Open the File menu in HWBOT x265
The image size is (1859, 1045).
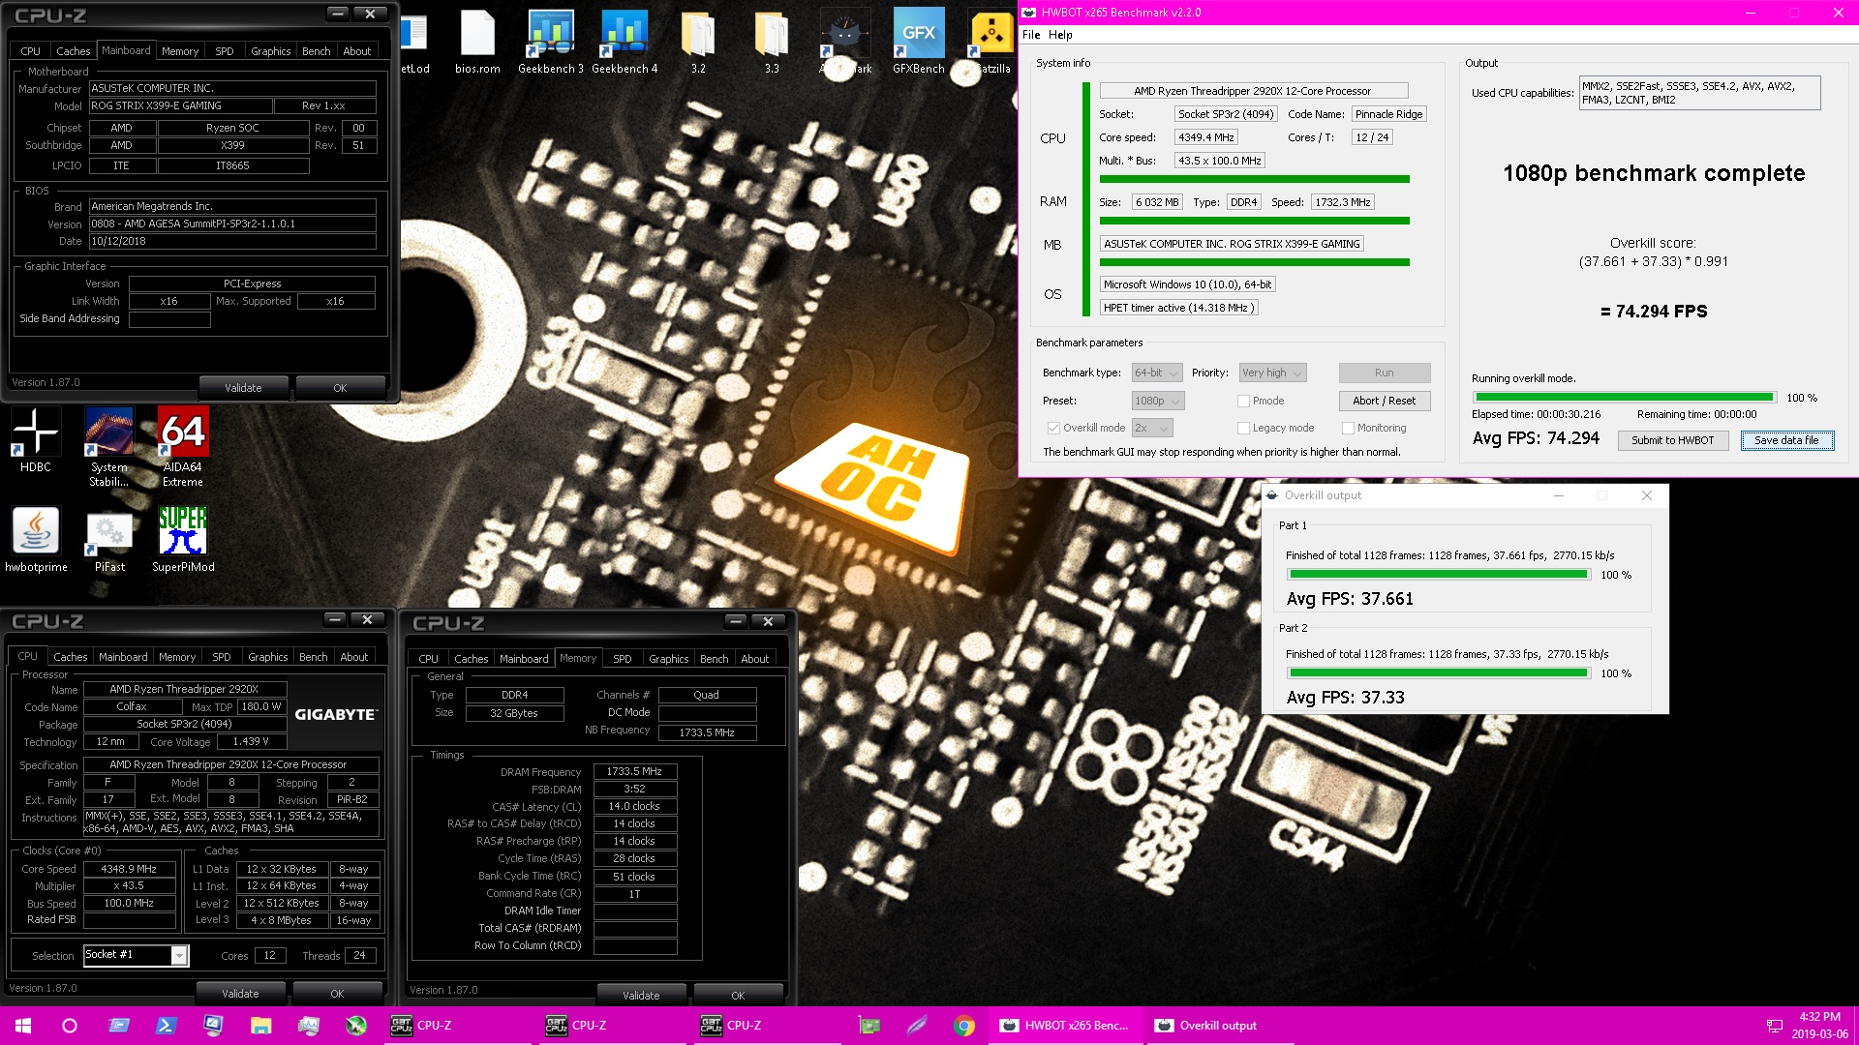tap(1031, 35)
